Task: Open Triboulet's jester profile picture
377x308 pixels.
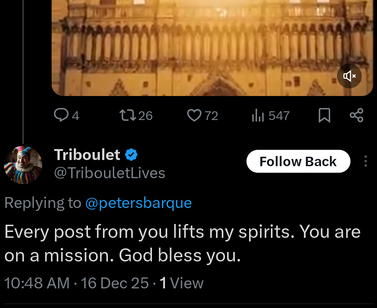Action: coord(23,165)
